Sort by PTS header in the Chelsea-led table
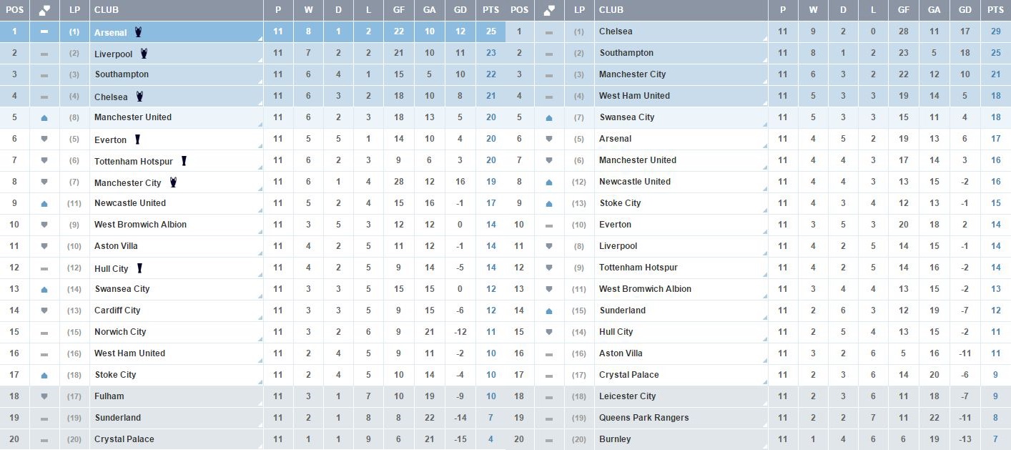Screen dimensions: 1011x450 (x=995, y=10)
